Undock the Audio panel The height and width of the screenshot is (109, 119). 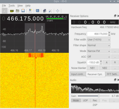pyautogui.click(x=115, y=80)
